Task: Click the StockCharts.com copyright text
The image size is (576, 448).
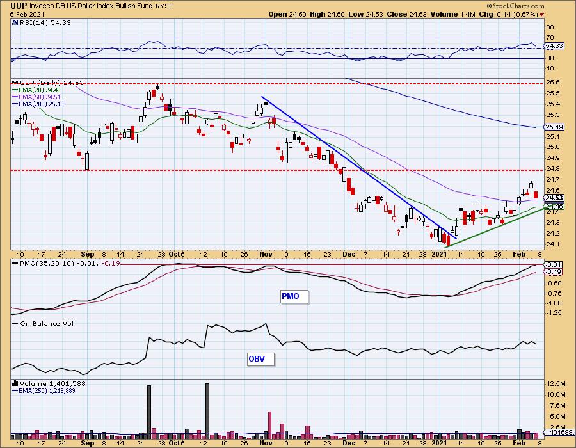Action: click(516, 6)
